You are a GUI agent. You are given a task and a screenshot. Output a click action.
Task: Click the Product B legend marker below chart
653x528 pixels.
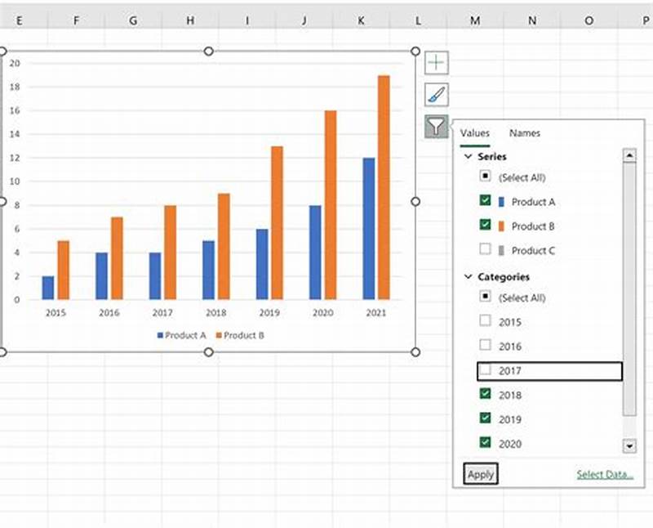[218, 334]
